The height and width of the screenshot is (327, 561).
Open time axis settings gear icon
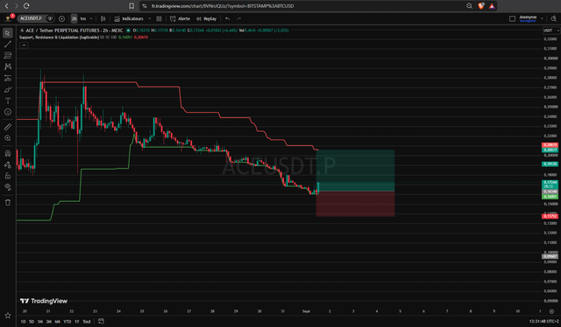pos(551,311)
